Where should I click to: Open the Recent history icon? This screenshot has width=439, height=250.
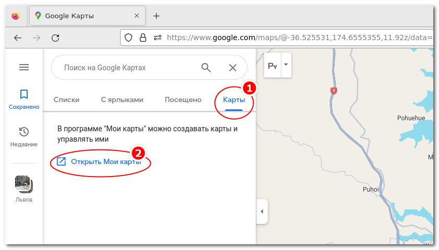tap(24, 132)
